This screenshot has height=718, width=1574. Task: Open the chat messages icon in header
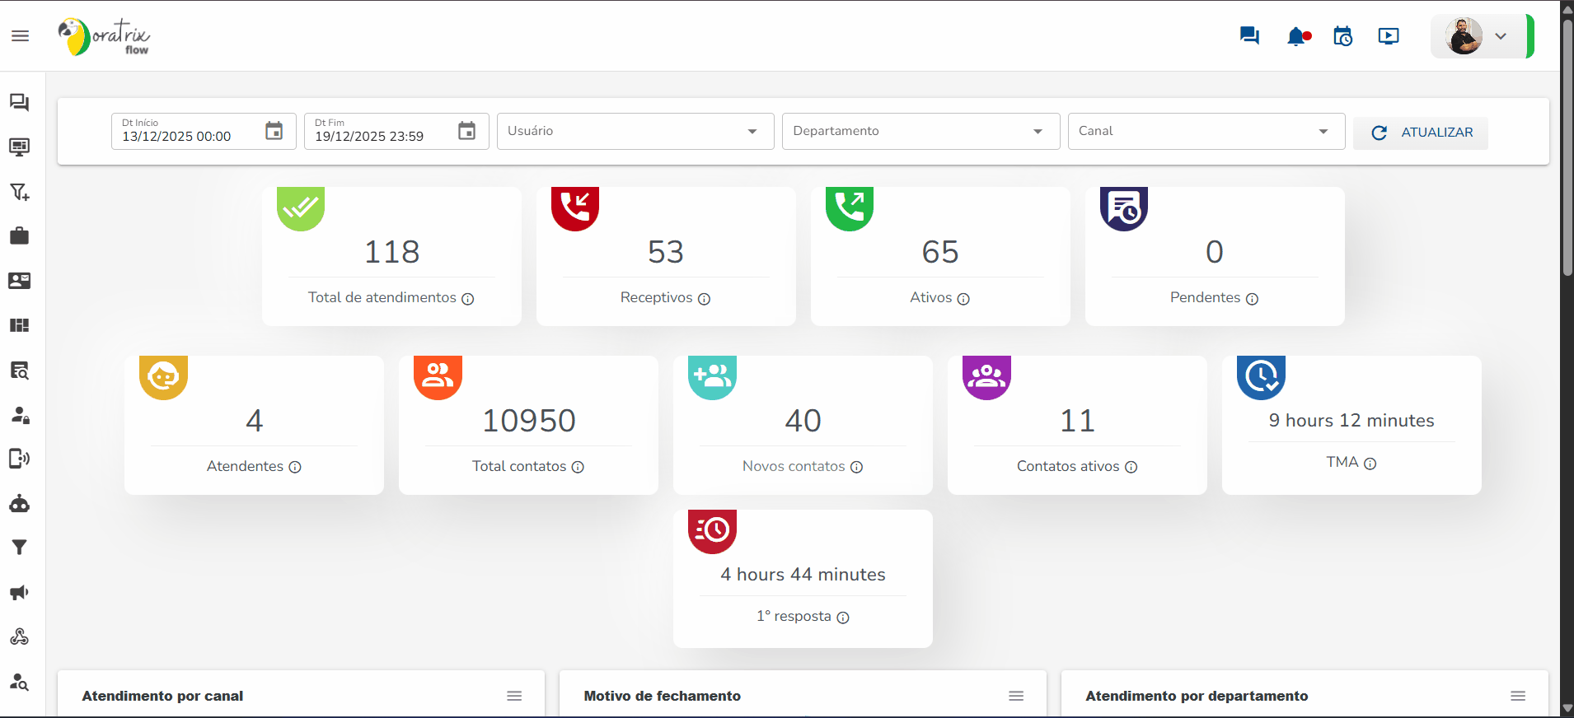click(x=1249, y=36)
